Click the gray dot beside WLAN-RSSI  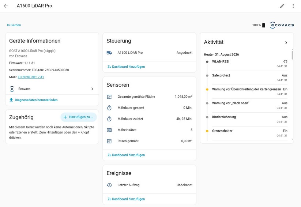pyautogui.click(x=207, y=62)
